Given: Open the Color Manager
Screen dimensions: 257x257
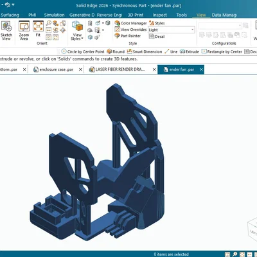Looking at the screenshot, I should [x=130, y=23].
